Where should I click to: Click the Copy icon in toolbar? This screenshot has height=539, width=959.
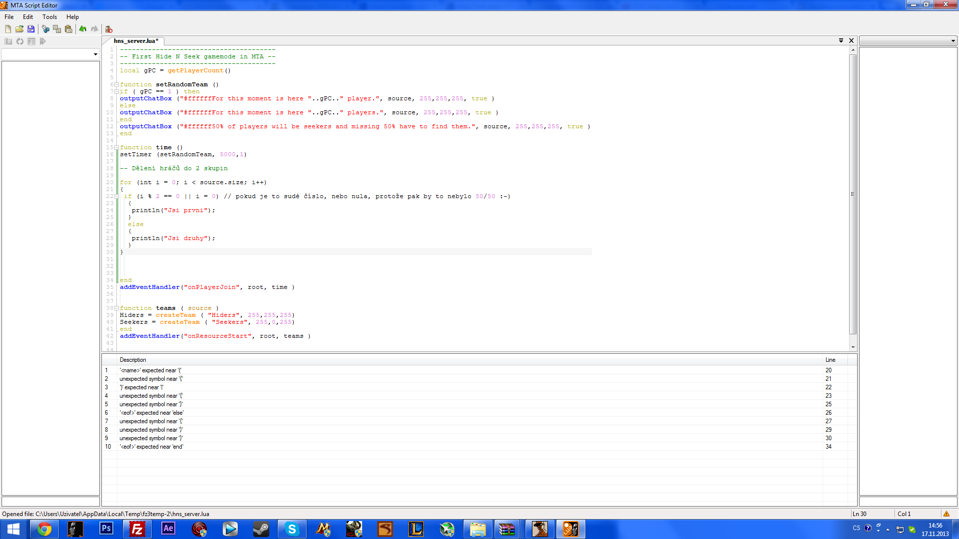point(57,29)
